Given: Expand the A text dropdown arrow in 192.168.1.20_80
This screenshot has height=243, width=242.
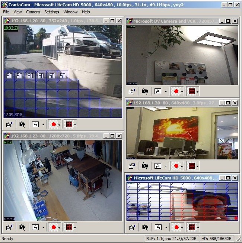Looking at the screenshot, I should (43, 124).
